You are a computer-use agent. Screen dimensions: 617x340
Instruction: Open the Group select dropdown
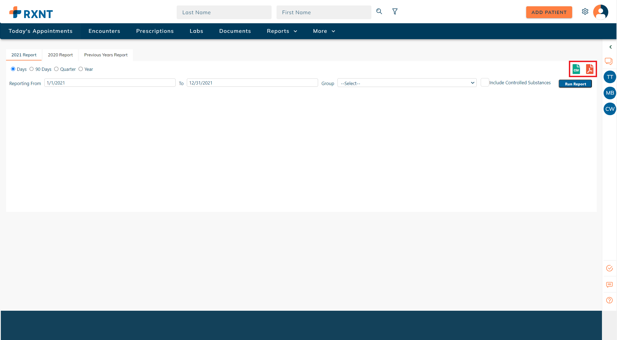407,83
